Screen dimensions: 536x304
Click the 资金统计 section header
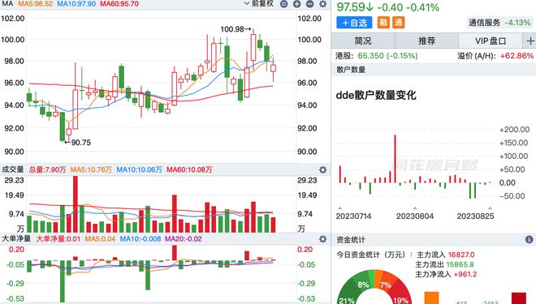pyautogui.click(x=351, y=239)
